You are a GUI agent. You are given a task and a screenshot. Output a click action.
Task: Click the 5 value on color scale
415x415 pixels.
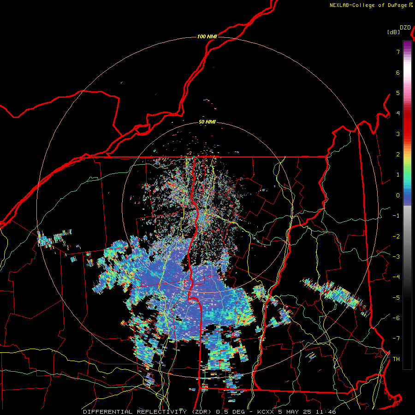[398, 93]
